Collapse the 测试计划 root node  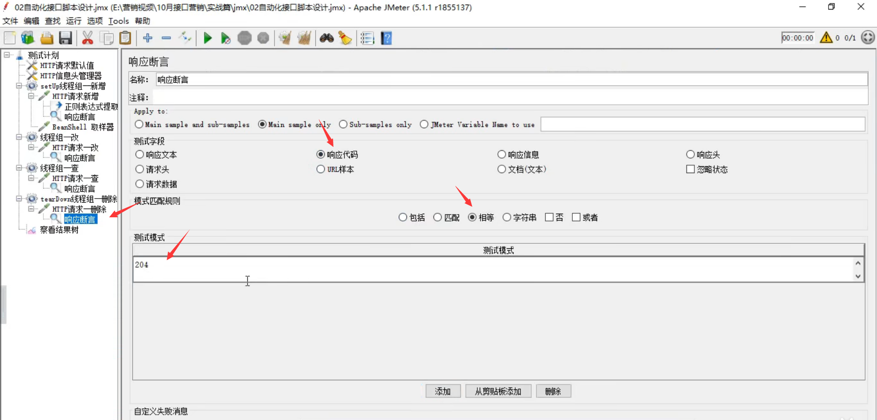tap(7, 55)
